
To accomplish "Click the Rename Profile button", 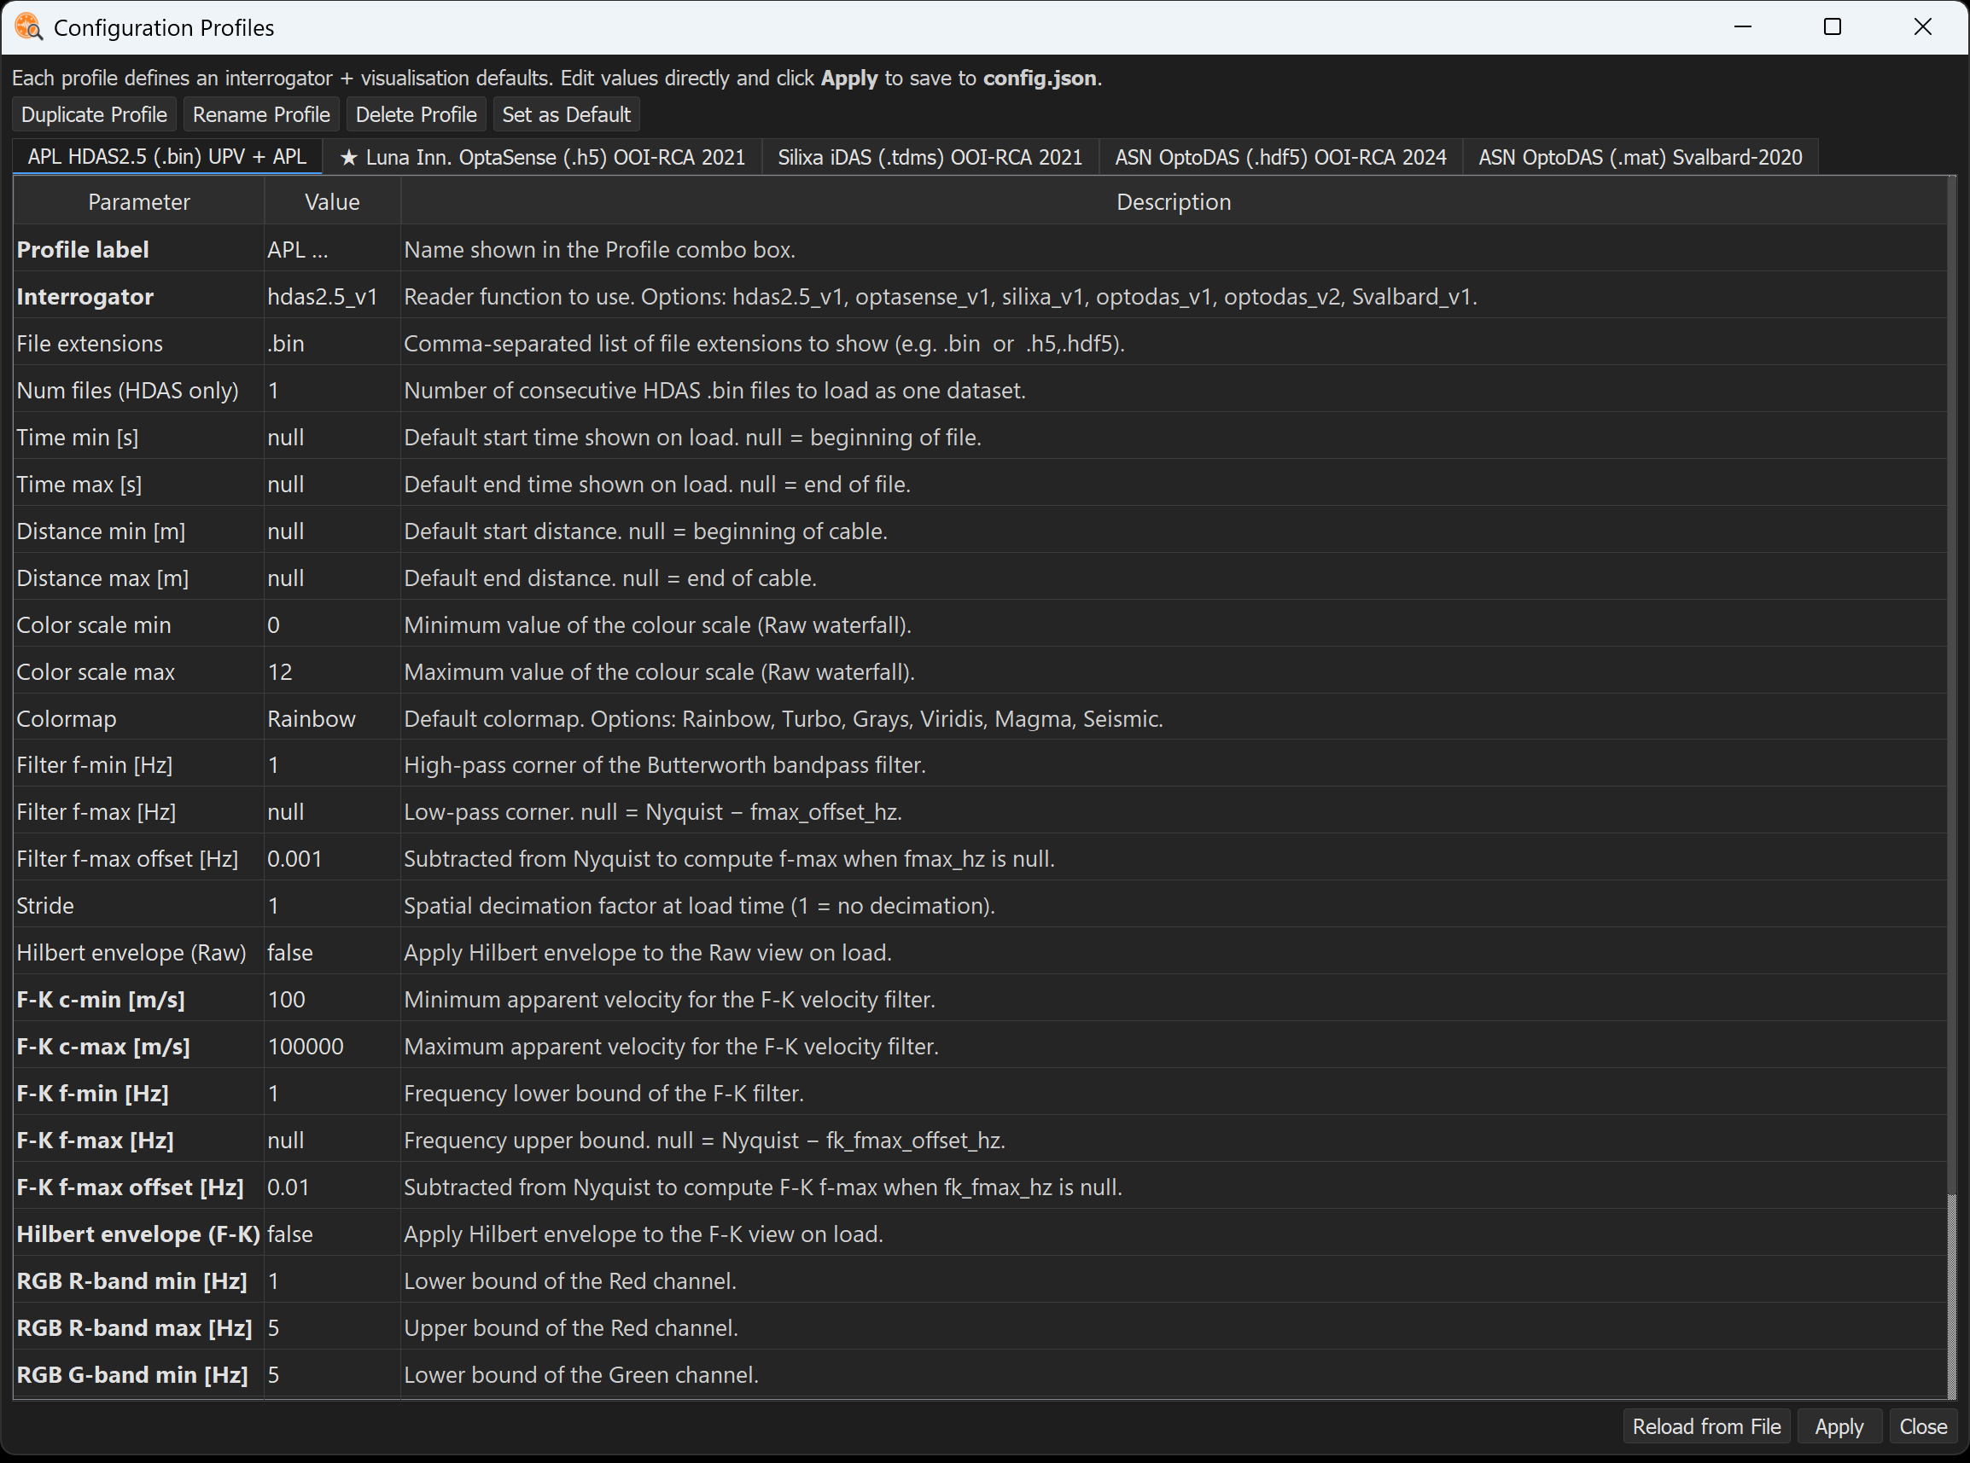I will point(260,115).
